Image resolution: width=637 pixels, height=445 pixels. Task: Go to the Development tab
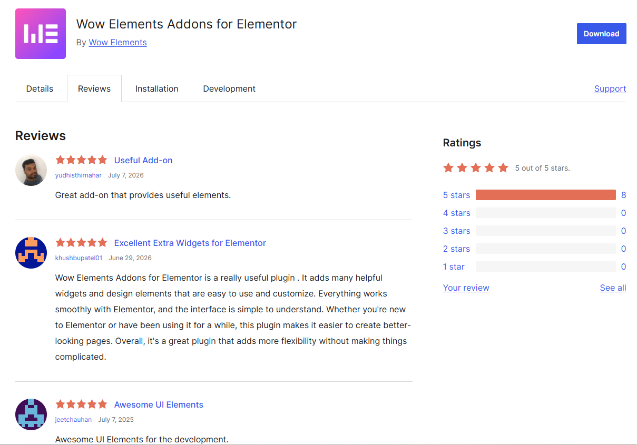coord(229,88)
